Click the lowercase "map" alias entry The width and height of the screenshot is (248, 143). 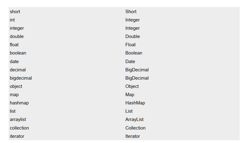pyautogui.click(x=14, y=95)
